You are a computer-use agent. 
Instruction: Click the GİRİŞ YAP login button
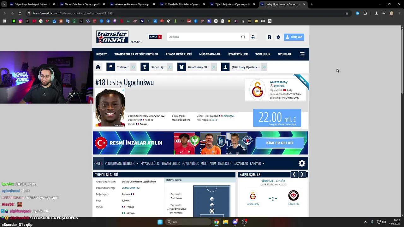pyautogui.click(x=294, y=37)
